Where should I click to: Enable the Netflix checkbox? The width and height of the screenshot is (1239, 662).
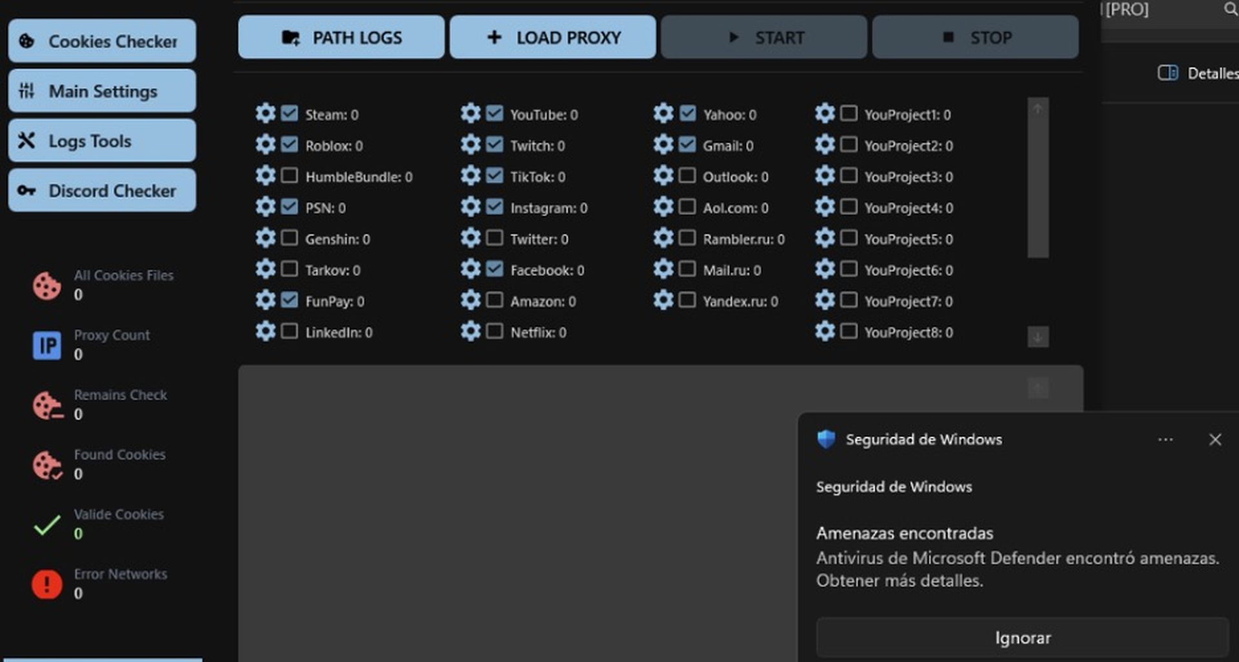coord(495,331)
